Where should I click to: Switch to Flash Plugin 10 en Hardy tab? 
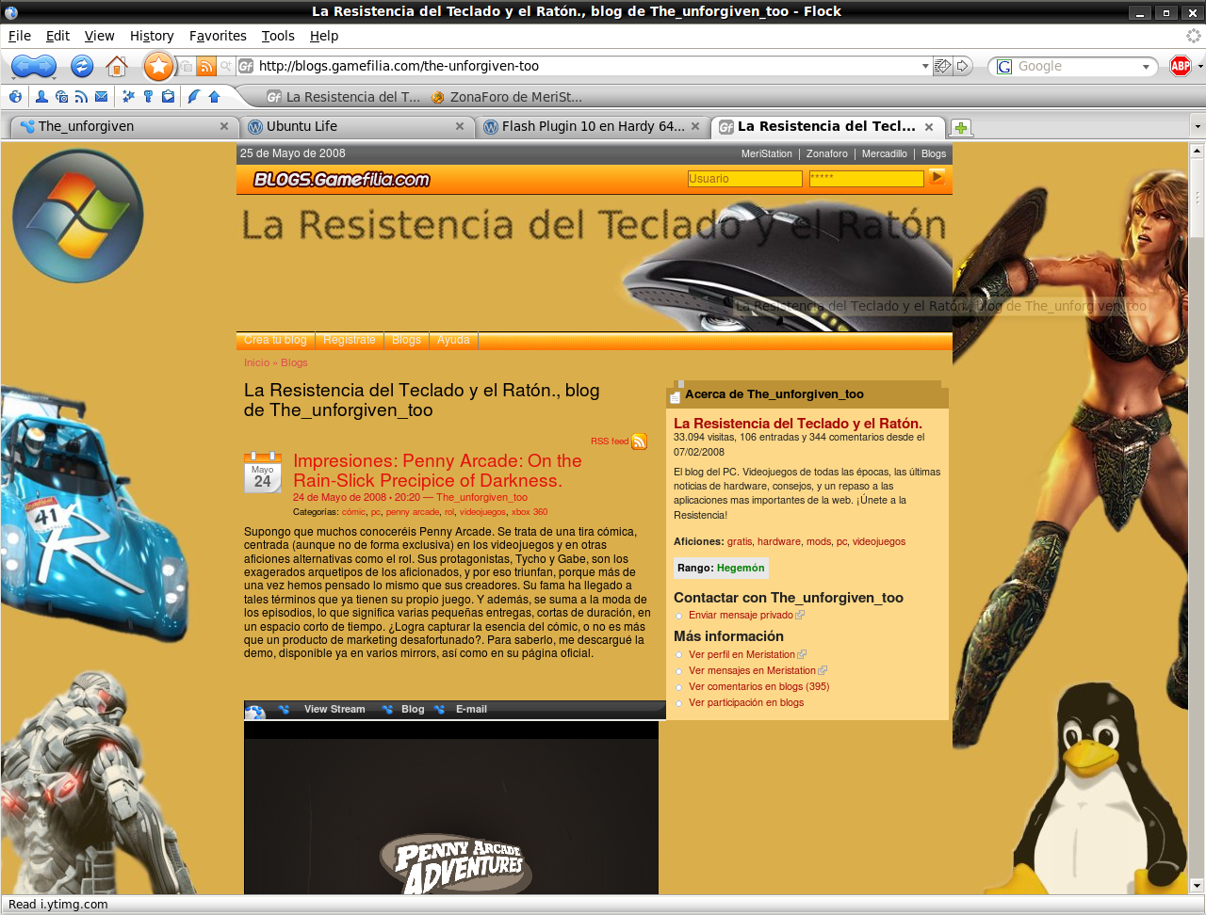594,126
